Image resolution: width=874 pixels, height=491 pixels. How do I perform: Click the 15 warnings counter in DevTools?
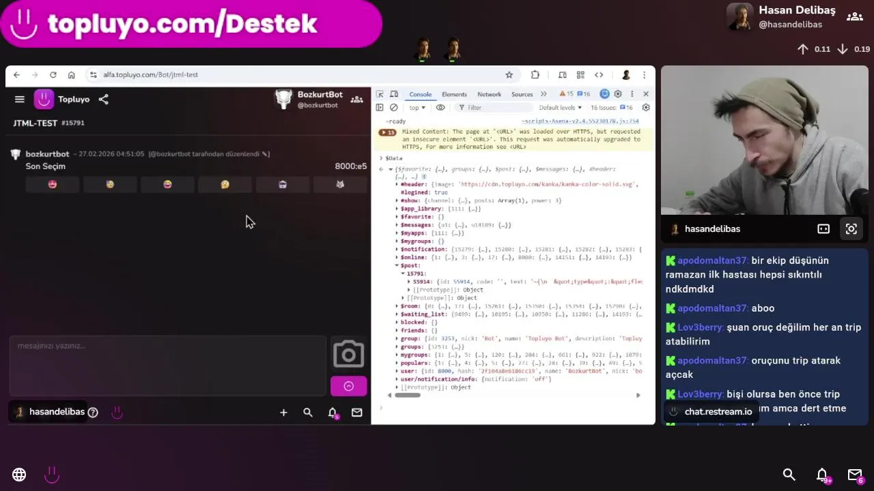point(566,94)
